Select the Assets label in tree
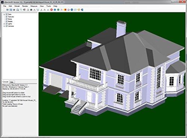187x138 pixels. pyautogui.click(x=10, y=21)
